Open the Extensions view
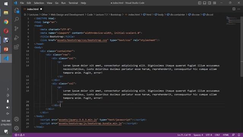This screenshot has width=243, height=137. (16, 47)
